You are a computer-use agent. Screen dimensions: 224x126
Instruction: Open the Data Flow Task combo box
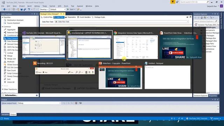[122, 22]
